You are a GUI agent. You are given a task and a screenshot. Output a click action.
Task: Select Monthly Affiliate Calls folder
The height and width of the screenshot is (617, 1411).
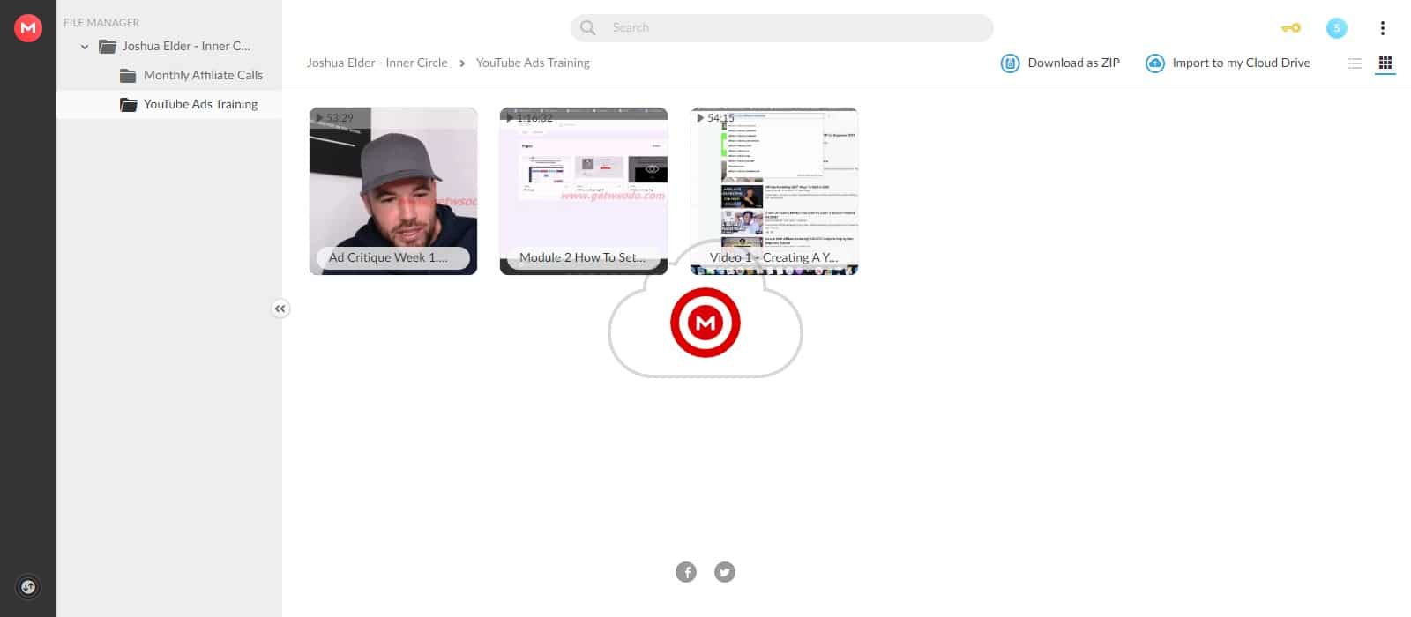pyautogui.click(x=203, y=75)
